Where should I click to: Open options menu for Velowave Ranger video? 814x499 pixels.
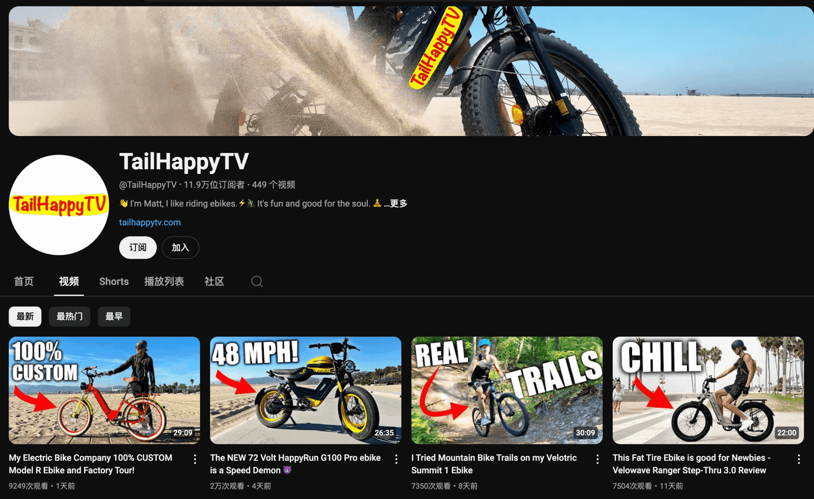tap(798, 459)
